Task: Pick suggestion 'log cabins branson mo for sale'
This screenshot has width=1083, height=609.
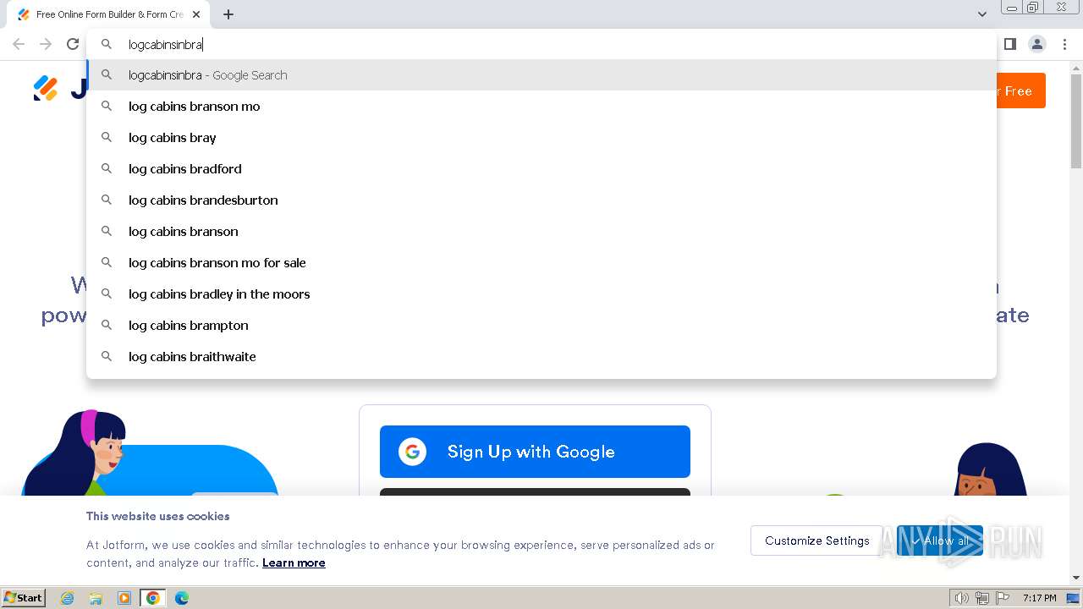Action: click(x=541, y=263)
